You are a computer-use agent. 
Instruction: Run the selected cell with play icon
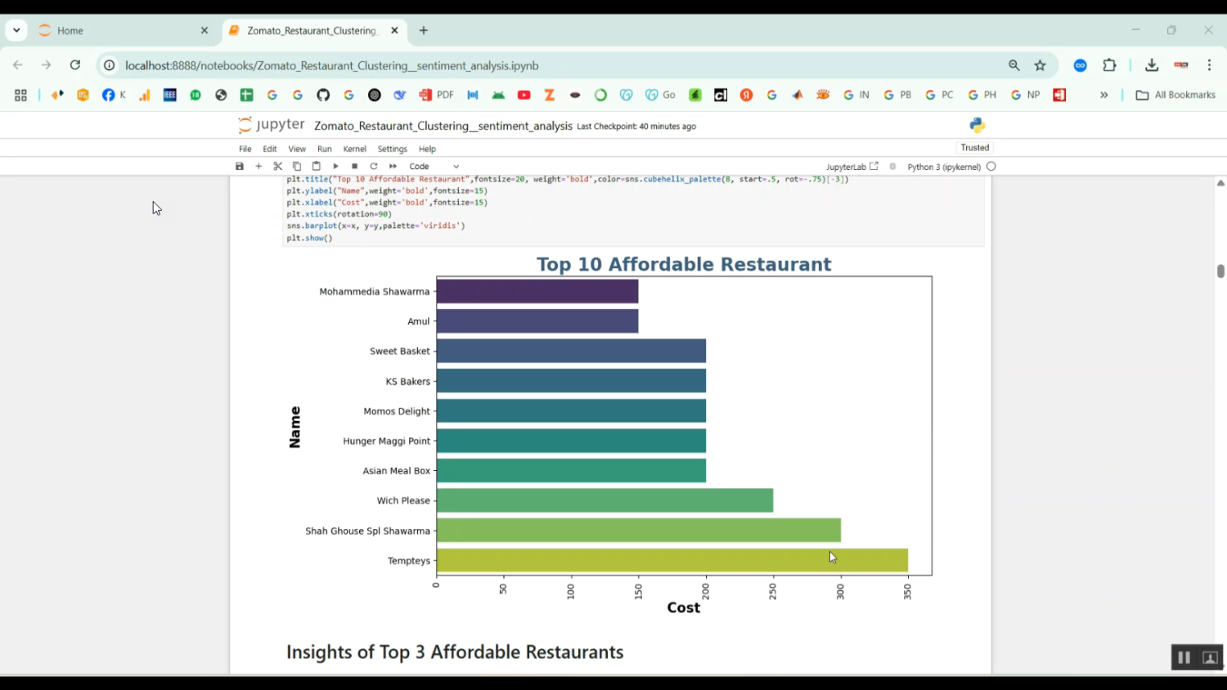tap(335, 166)
